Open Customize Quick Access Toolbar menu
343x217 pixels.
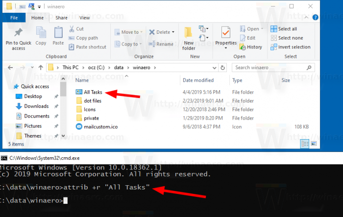tap(39, 7)
